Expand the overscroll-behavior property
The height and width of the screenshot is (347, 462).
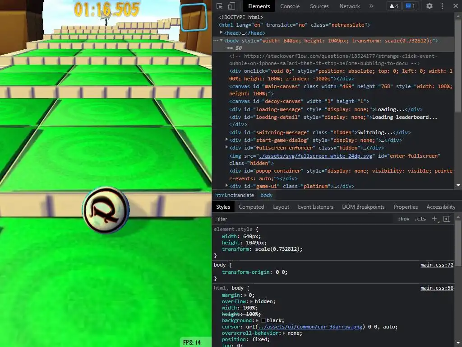284,333
